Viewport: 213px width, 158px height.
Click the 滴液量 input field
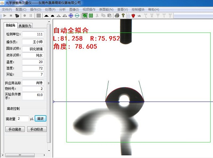(23, 118)
